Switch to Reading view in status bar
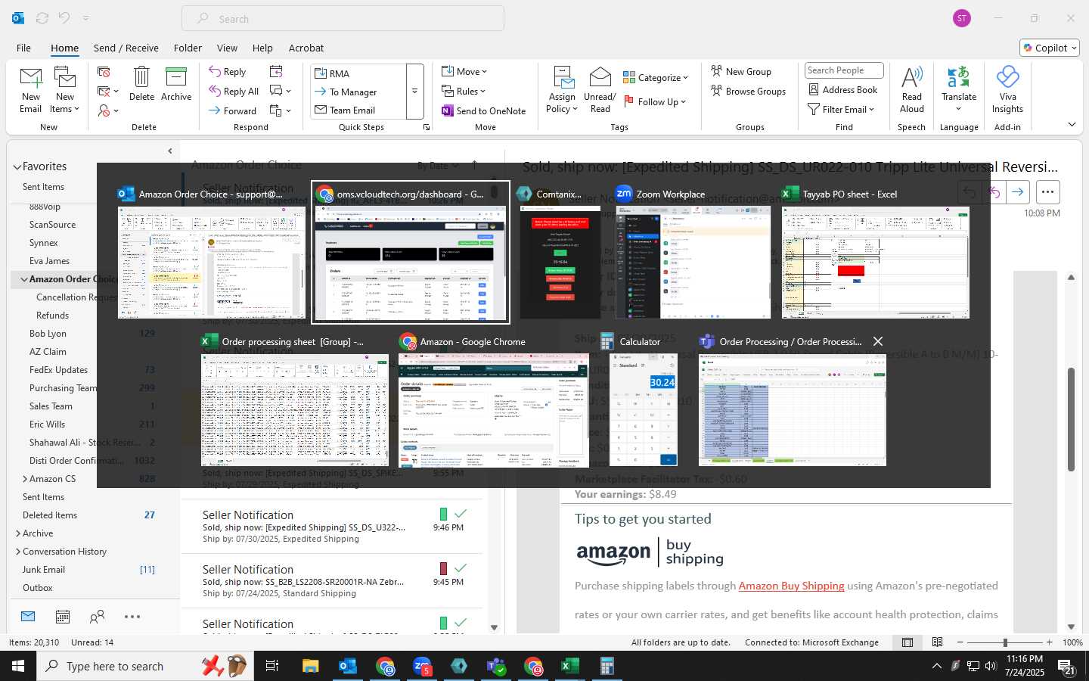Image resolution: width=1089 pixels, height=681 pixels. coord(937,642)
